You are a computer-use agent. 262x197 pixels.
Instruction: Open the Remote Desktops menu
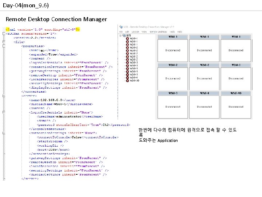[x=158, y=32]
